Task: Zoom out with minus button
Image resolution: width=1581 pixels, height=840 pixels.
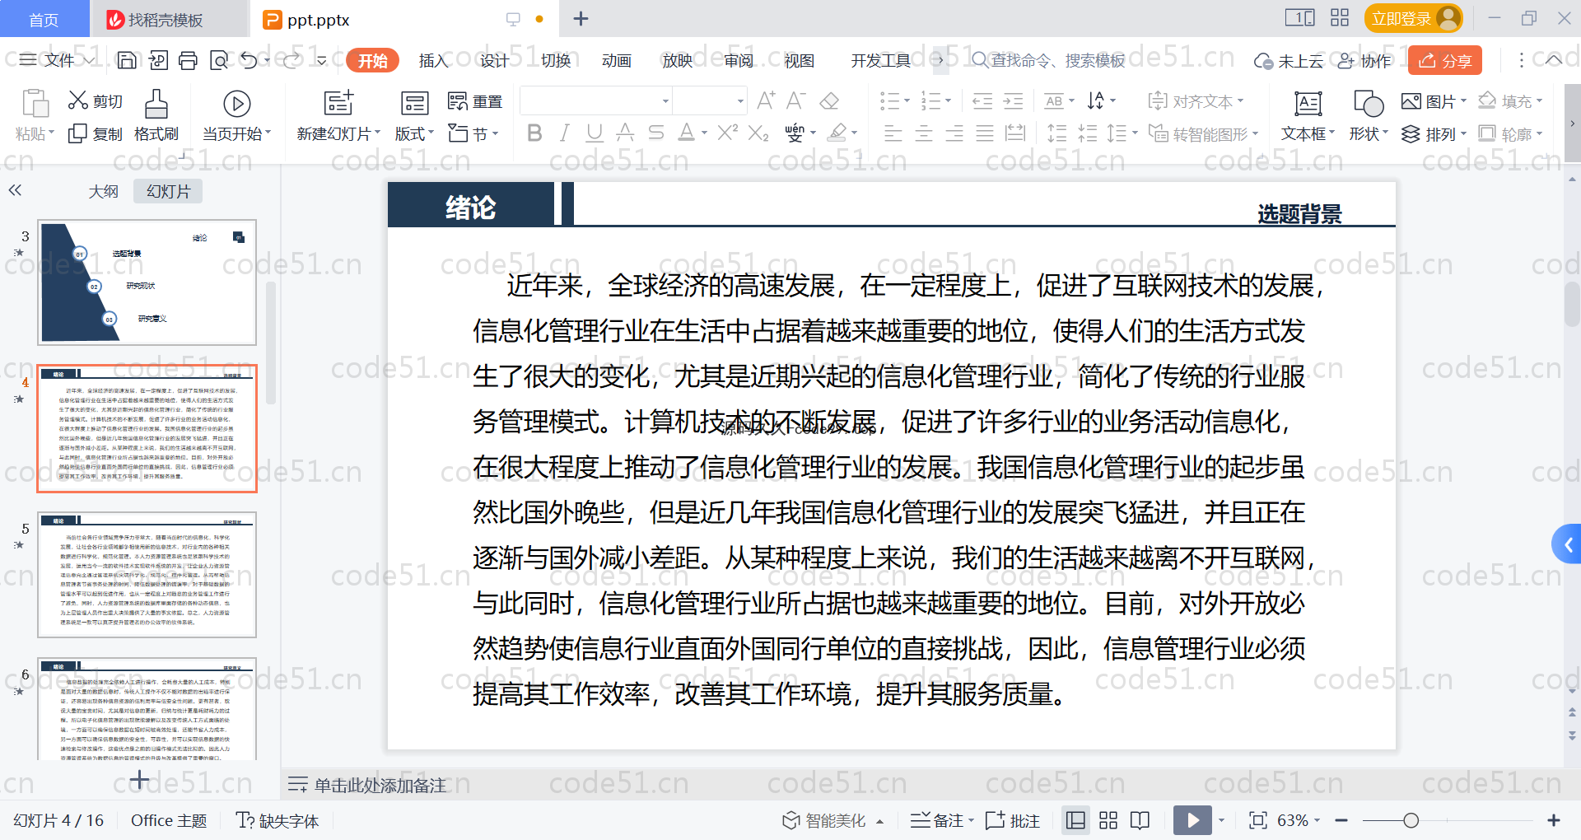Action: (x=1341, y=820)
